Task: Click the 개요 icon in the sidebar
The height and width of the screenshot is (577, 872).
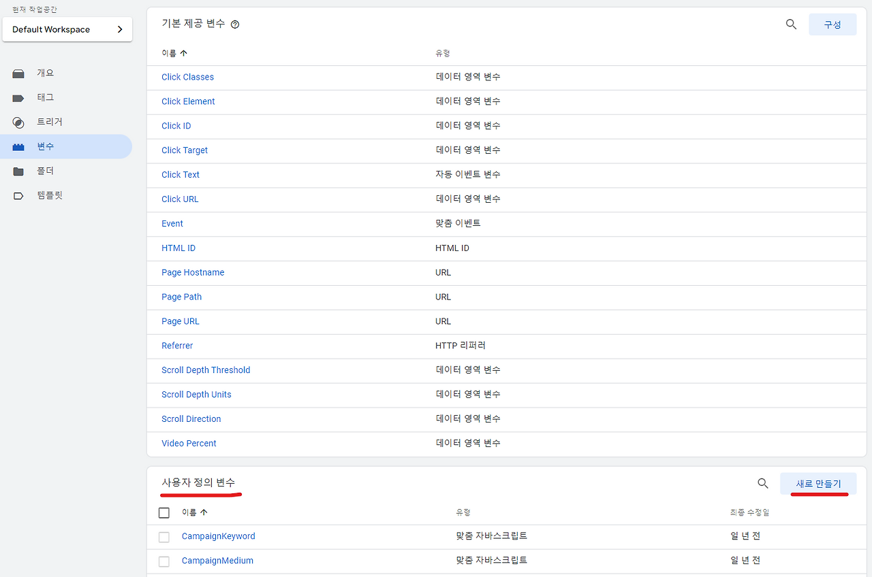Action: [x=18, y=73]
